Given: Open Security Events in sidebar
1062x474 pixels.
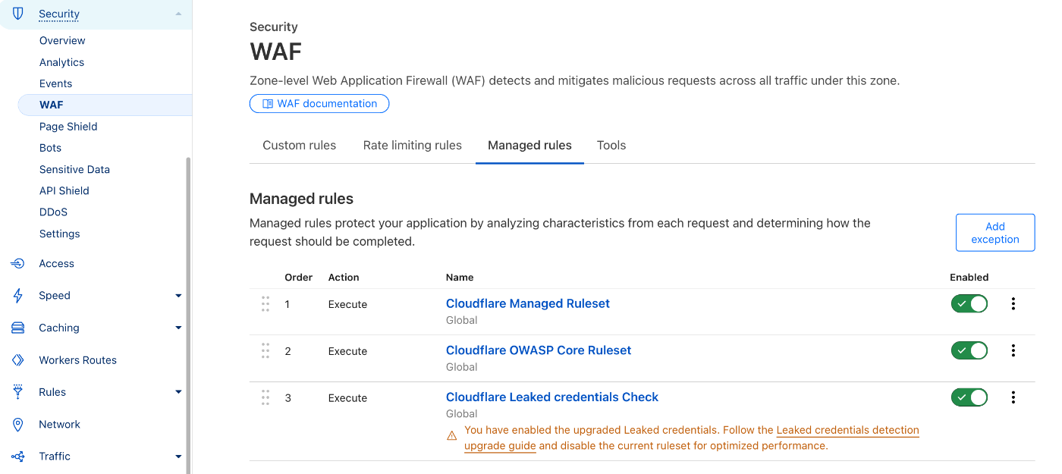Looking at the screenshot, I should click(55, 83).
